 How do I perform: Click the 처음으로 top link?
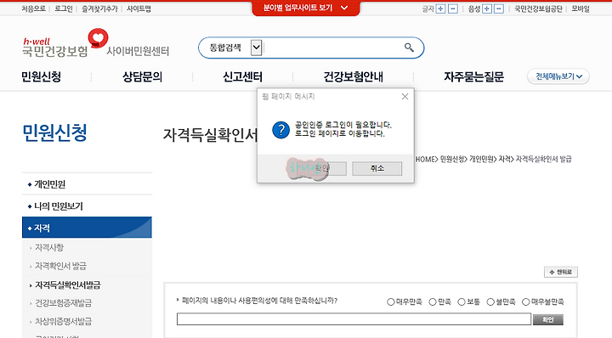tap(33, 8)
